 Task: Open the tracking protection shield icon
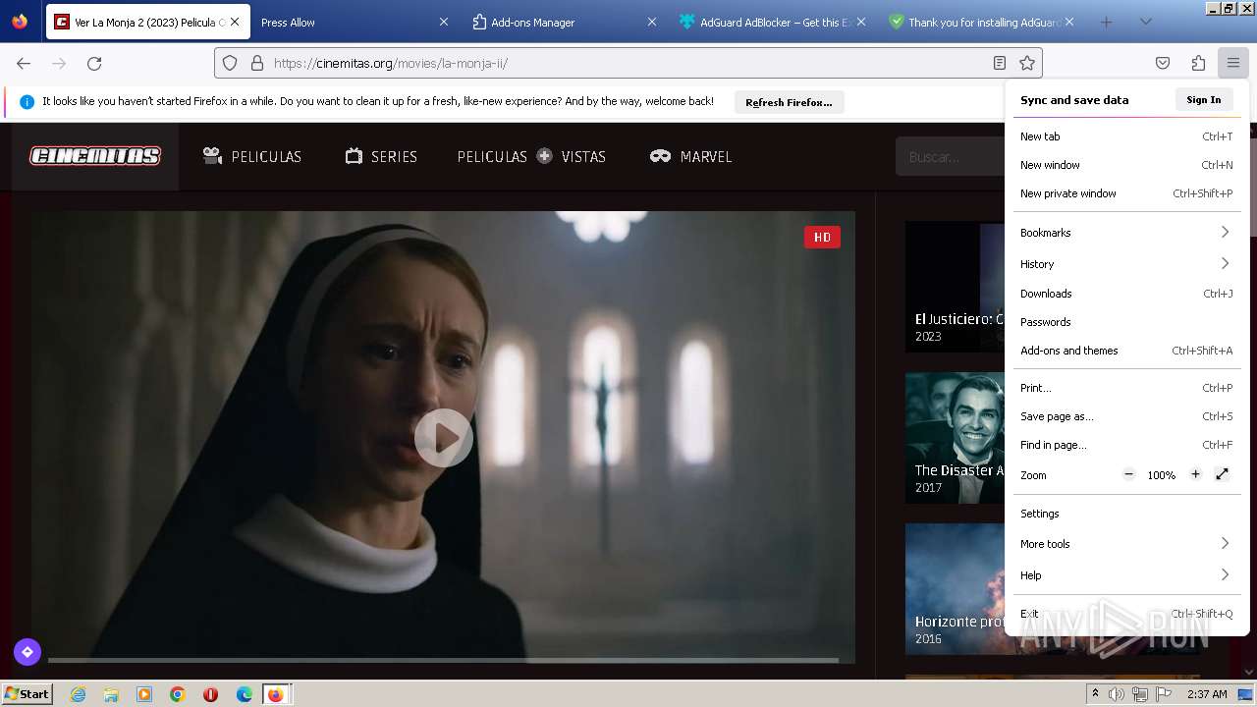click(230, 63)
